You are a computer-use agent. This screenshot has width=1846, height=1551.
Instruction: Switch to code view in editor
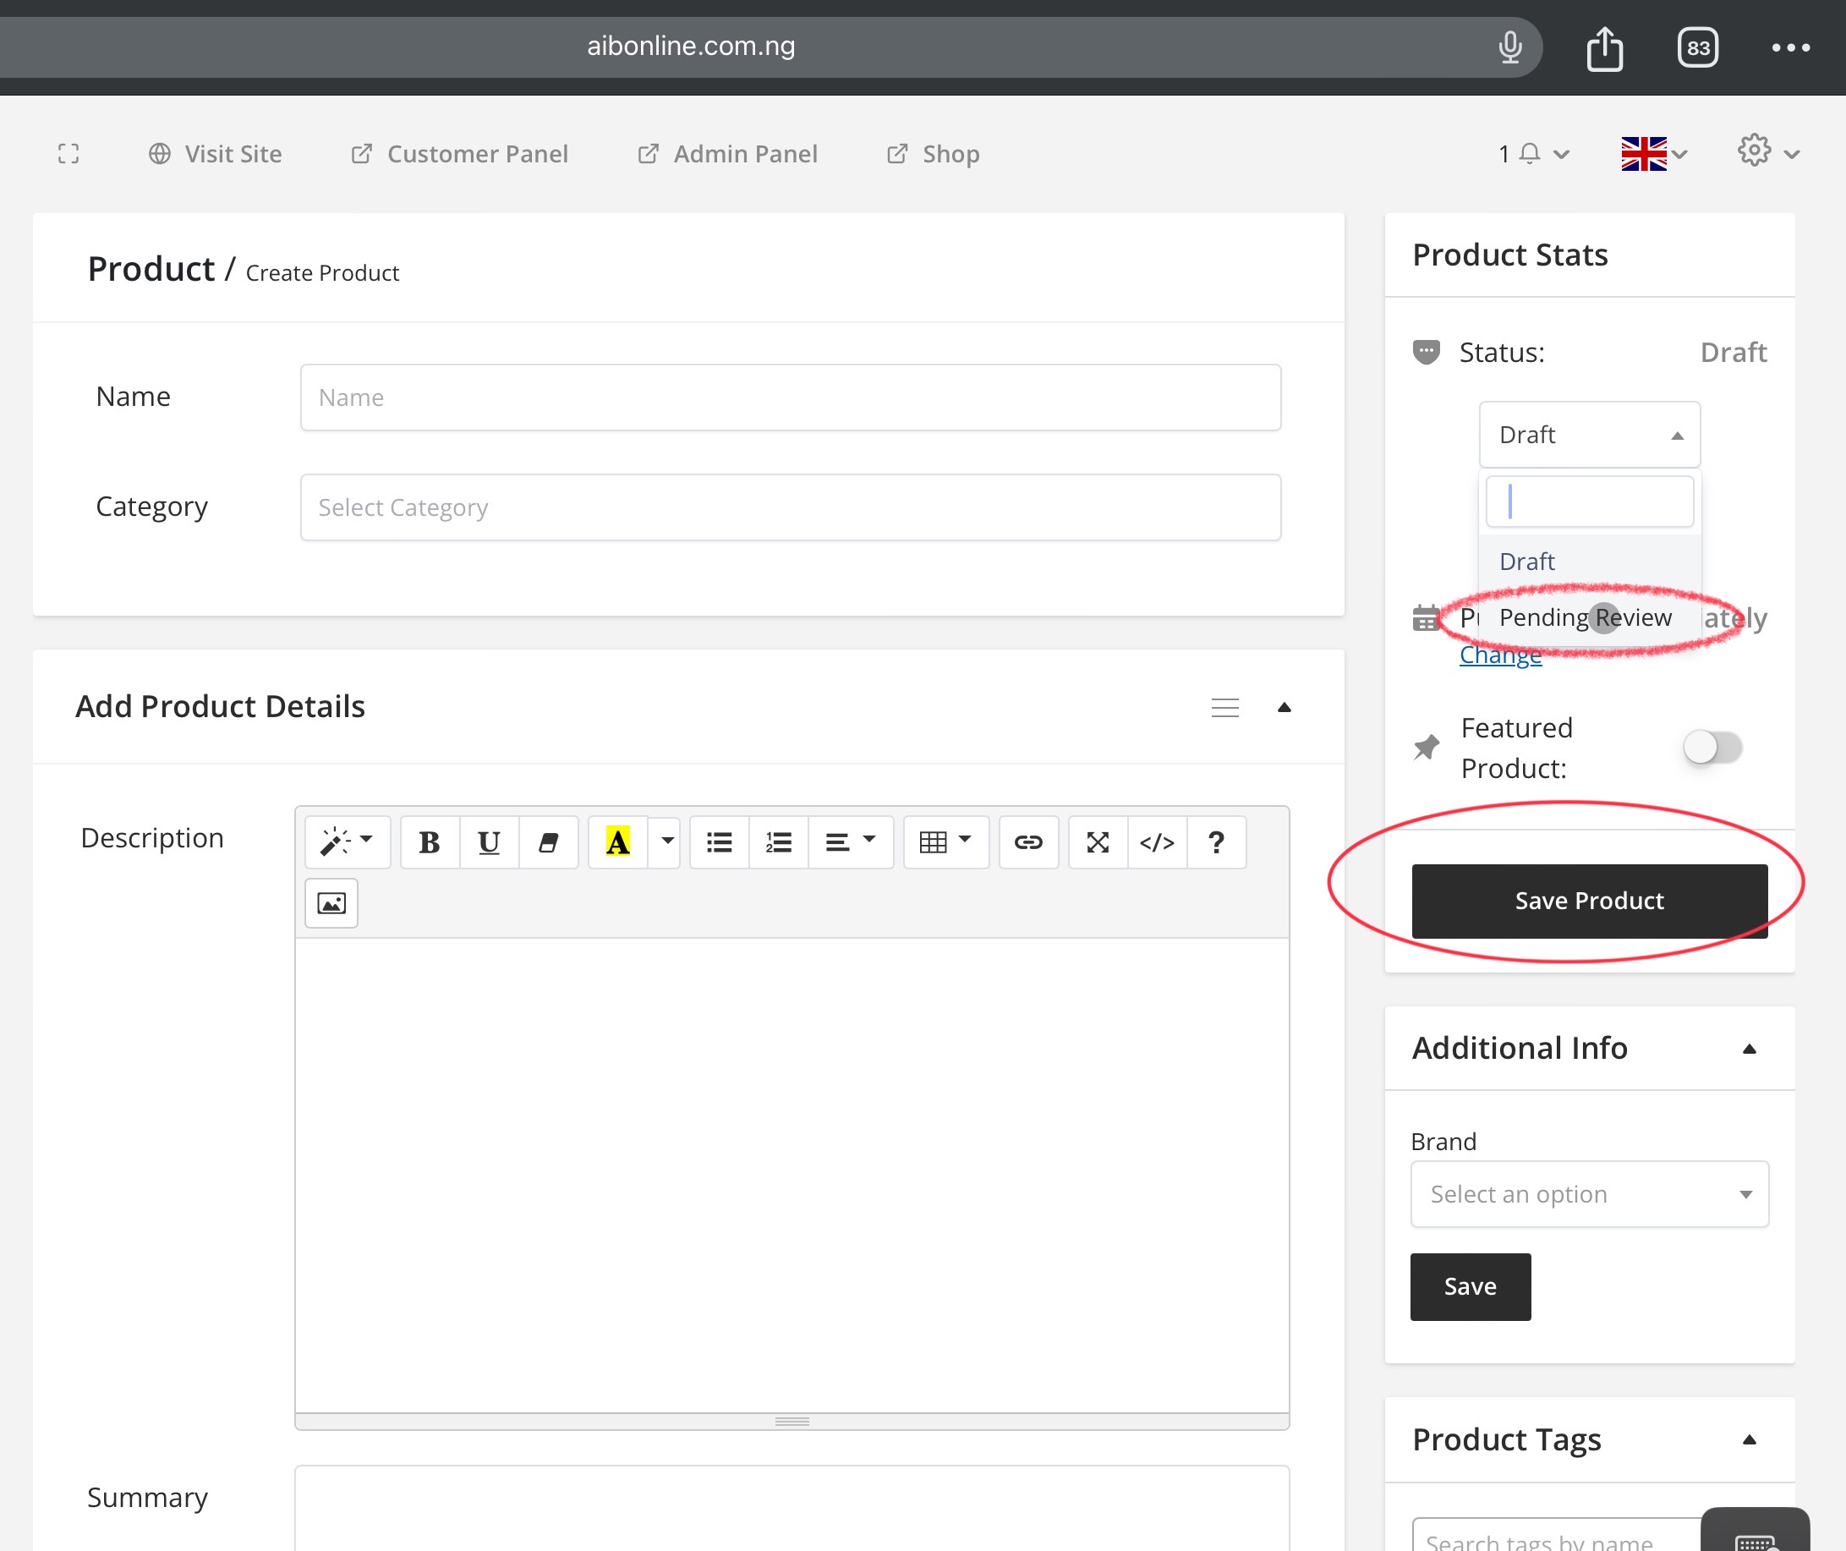point(1157,842)
